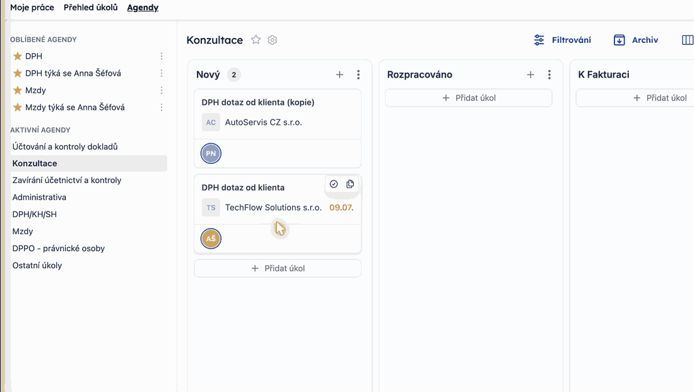Open Účtování a kontroly dokladů agenda

[x=65, y=146]
